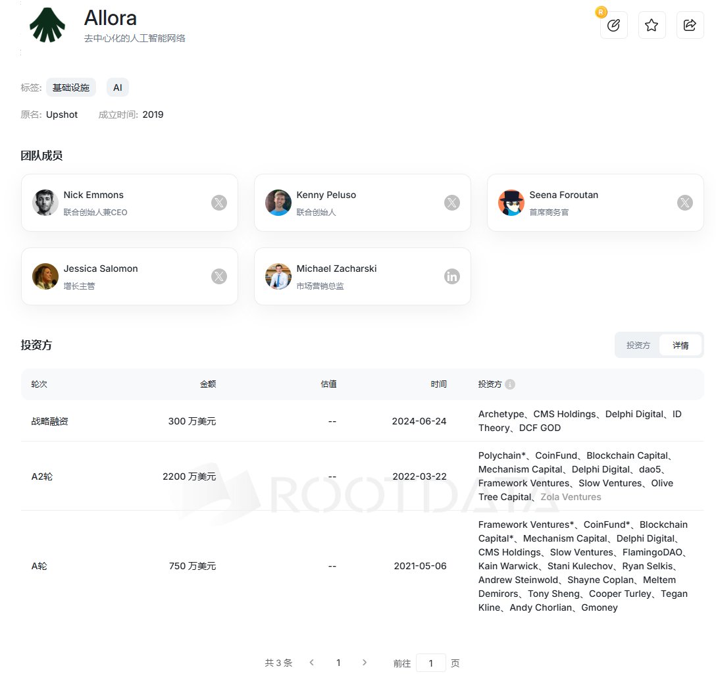Click the orange R reward badge
This screenshot has height=691, width=716.
click(601, 13)
